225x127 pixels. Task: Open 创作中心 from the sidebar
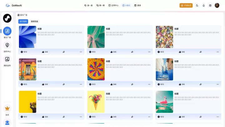(7, 45)
